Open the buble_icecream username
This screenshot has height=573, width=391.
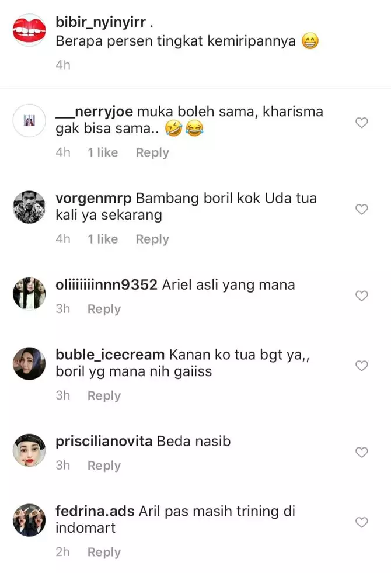110,355
